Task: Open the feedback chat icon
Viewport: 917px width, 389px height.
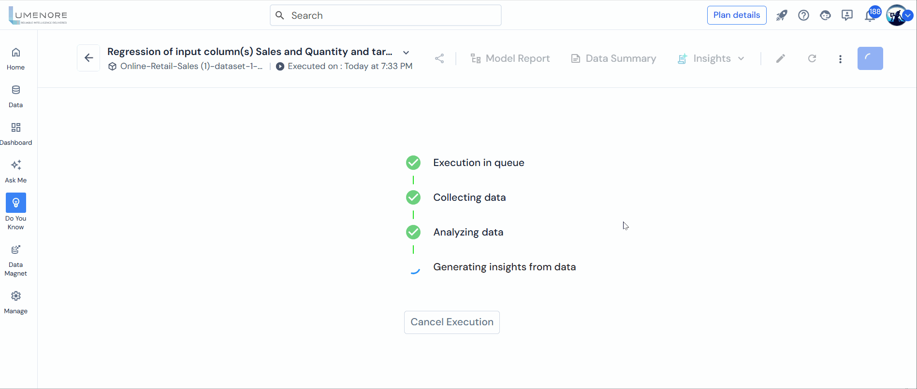Action: [x=847, y=15]
